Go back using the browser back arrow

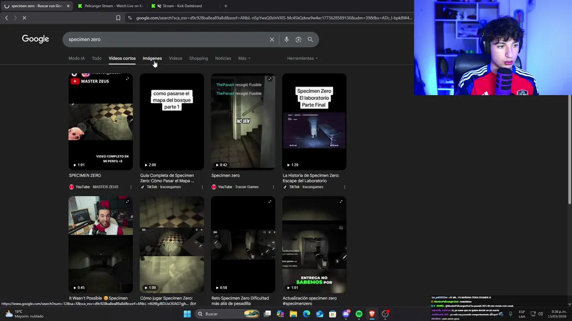point(7,18)
